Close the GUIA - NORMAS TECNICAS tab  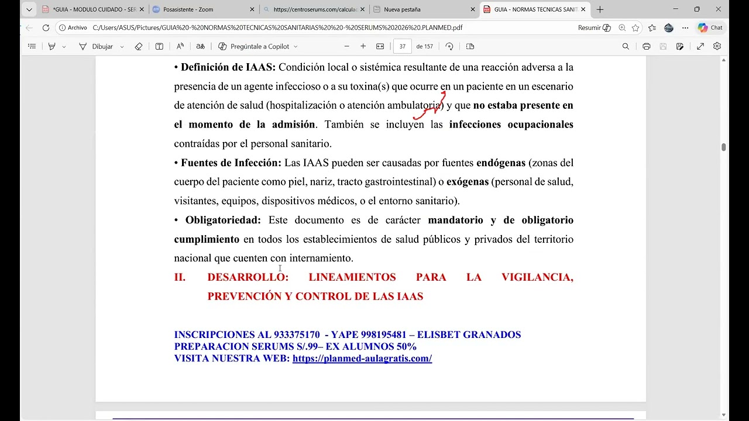pos(583,9)
